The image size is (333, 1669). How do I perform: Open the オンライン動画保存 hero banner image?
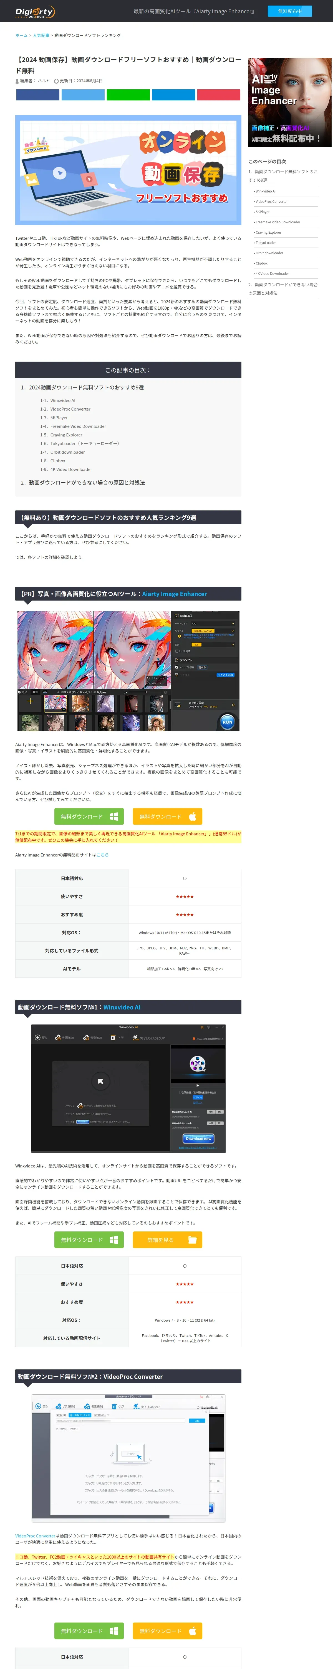[x=128, y=170]
